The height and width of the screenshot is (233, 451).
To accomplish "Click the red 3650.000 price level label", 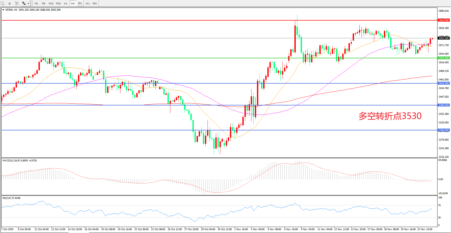I will tap(443, 20).
